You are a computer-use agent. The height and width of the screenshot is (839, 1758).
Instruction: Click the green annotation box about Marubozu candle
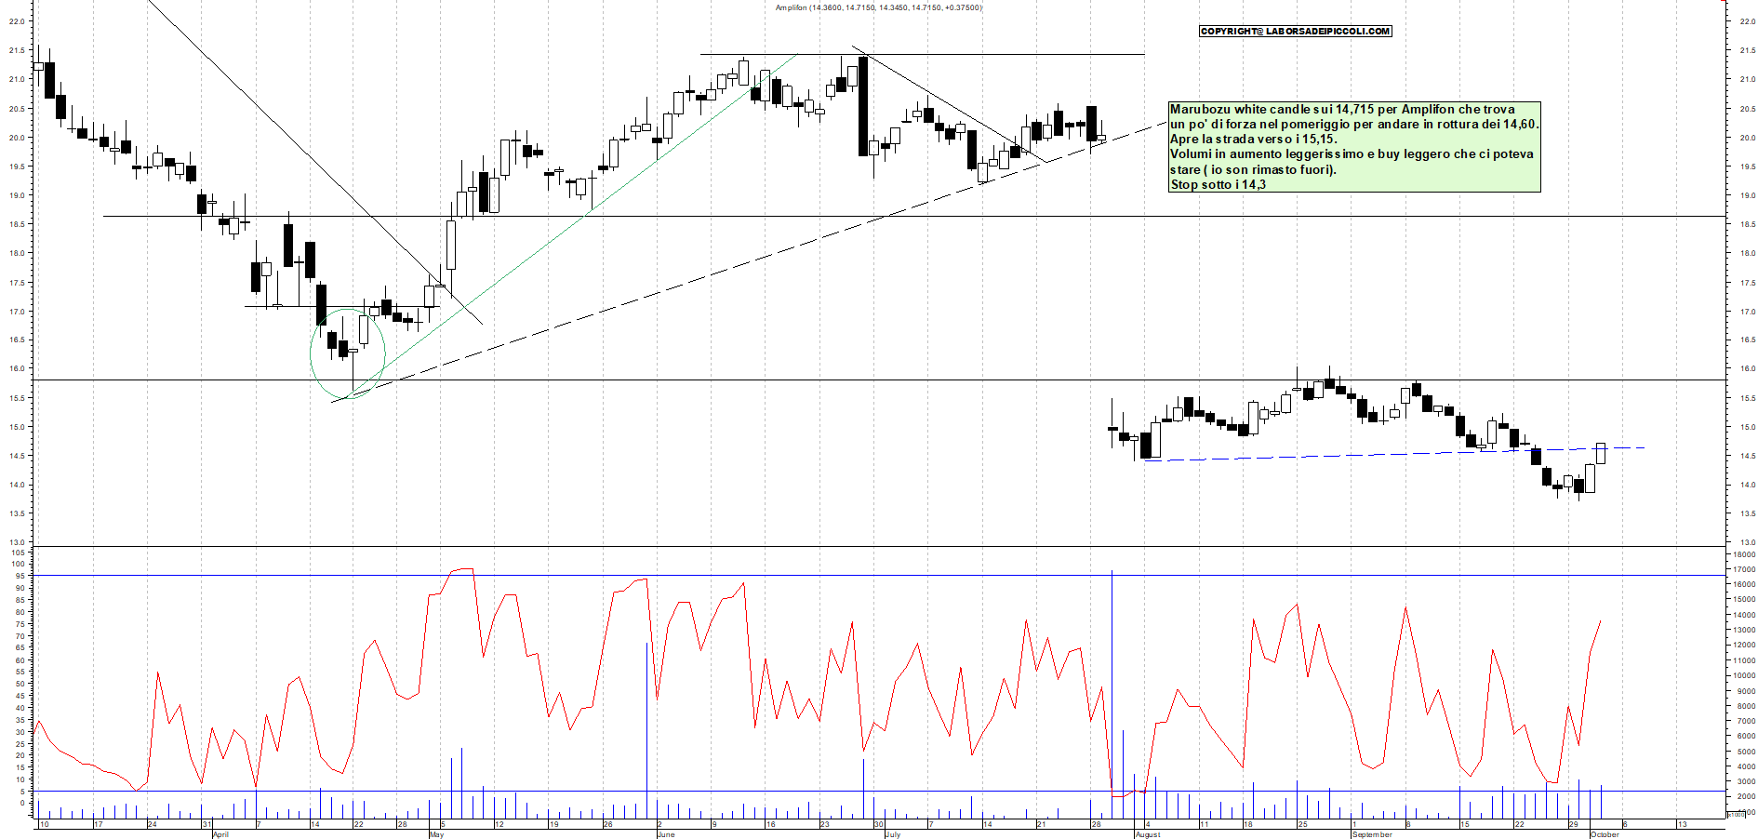pyautogui.click(x=1353, y=147)
